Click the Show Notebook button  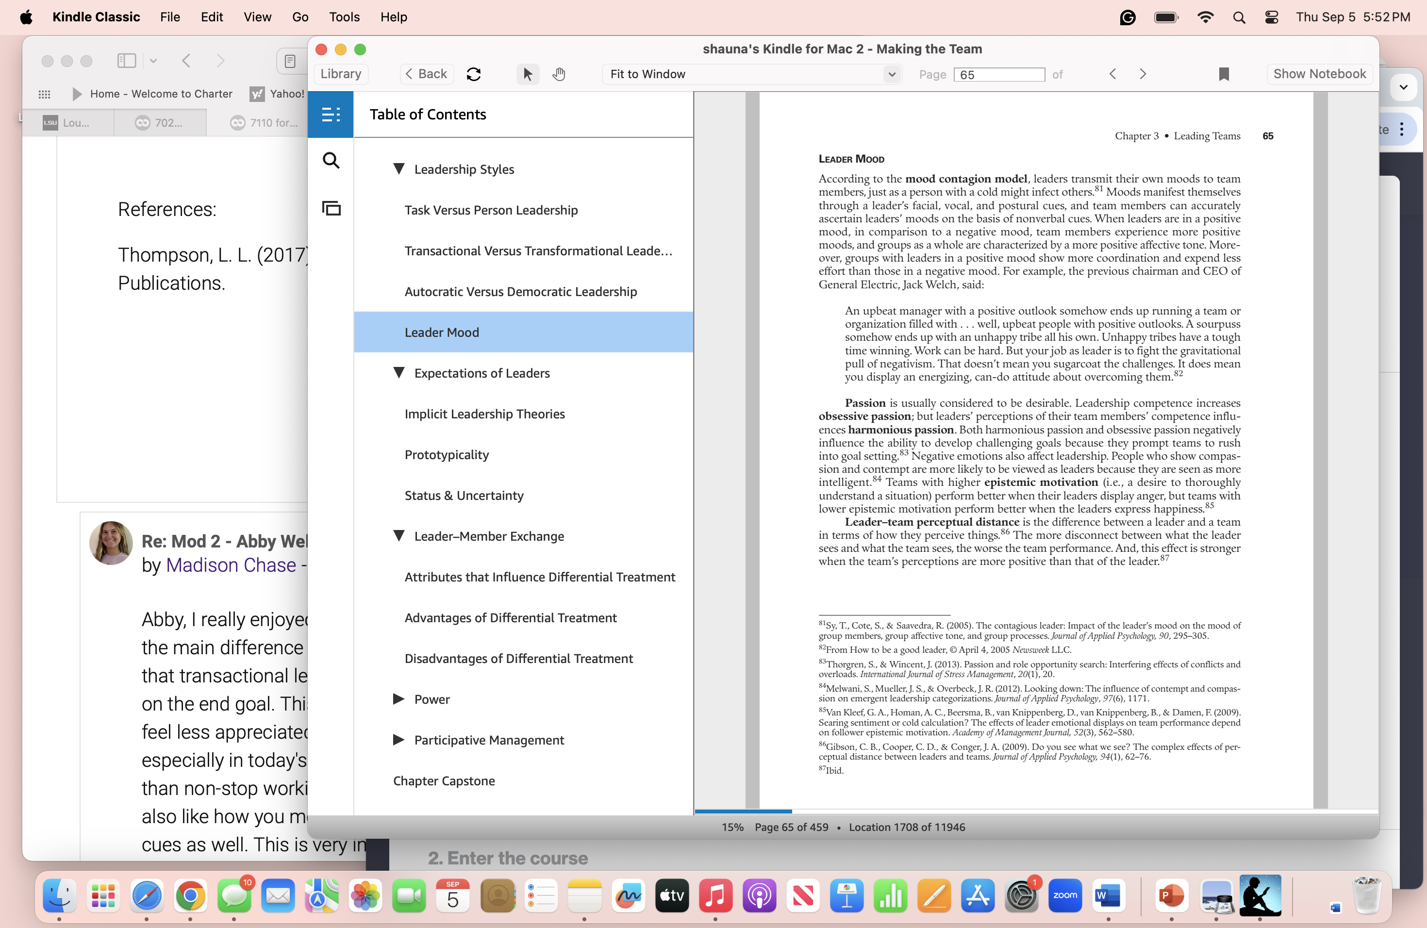tap(1320, 74)
